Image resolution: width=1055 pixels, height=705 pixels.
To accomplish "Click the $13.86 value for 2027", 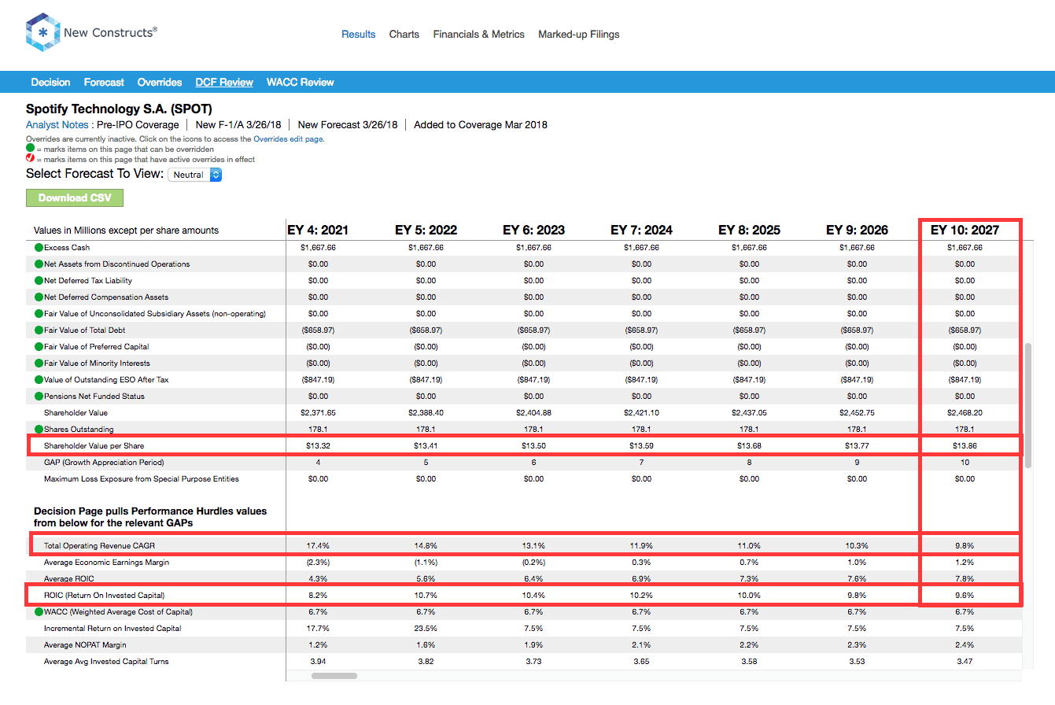I will tap(965, 446).
